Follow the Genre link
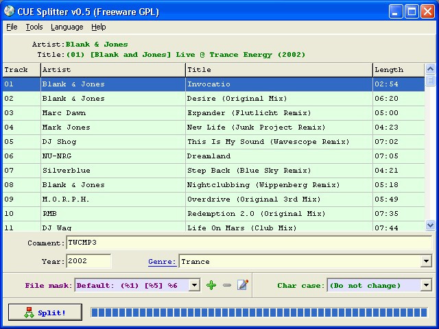The height and width of the screenshot is (329, 439). pos(162,262)
